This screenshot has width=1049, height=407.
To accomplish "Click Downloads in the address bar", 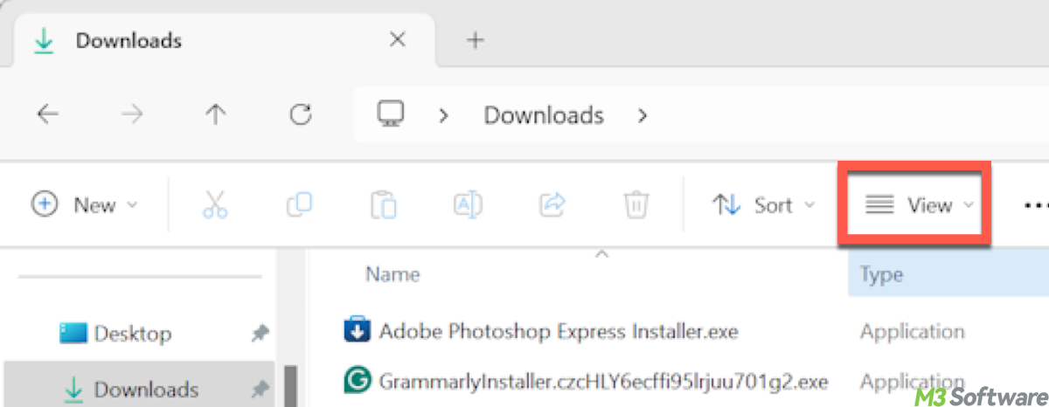I will tap(544, 115).
